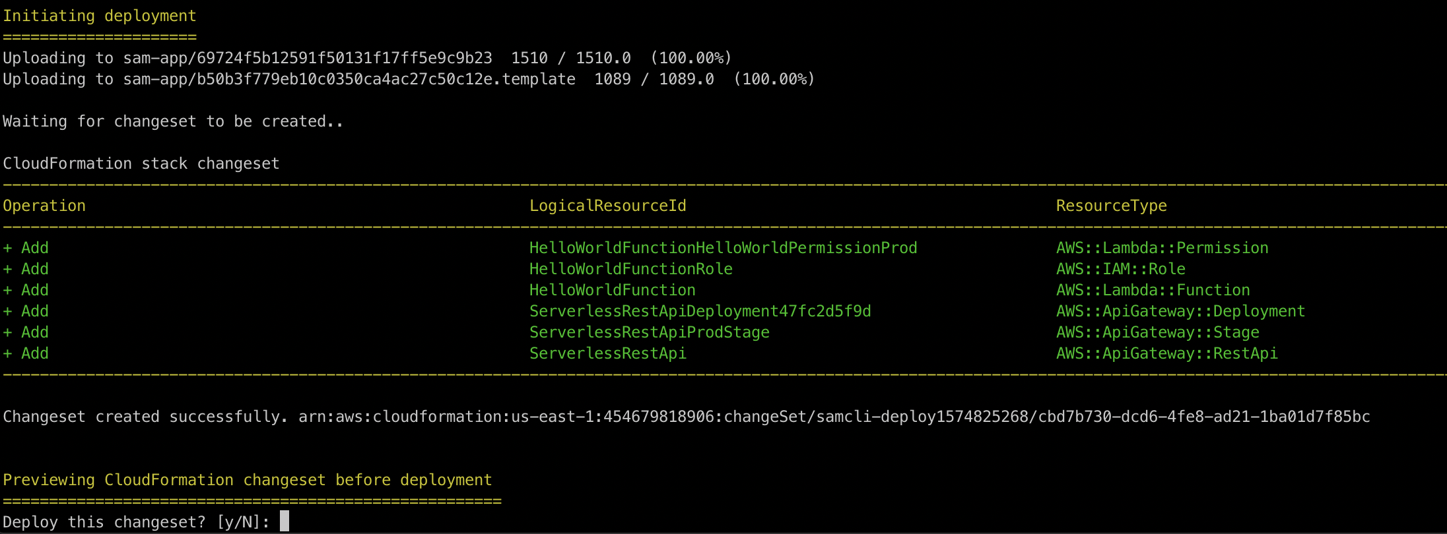
Task: Click the deploy changeset y/N prompt cursor
Action: pyautogui.click(x=285, y=521)
